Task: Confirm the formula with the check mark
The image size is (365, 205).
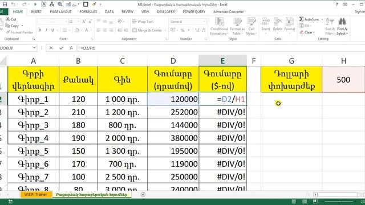Action: [x=61, y=48]
